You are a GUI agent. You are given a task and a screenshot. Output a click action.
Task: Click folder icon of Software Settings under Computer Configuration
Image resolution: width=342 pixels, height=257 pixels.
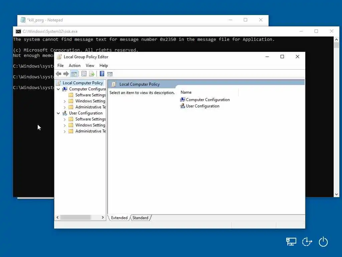[x=71, y=95]
